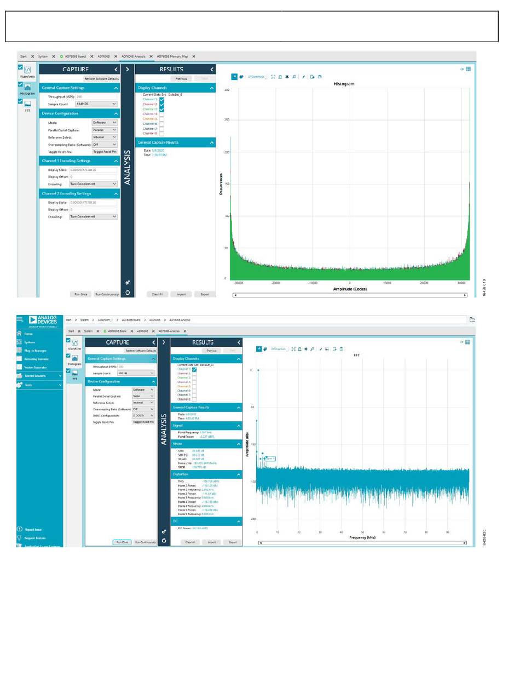Screen dimensions: 520x687
Task: Click the refresh icon on lower ANALYSIS bar
Action: (164, 540)
